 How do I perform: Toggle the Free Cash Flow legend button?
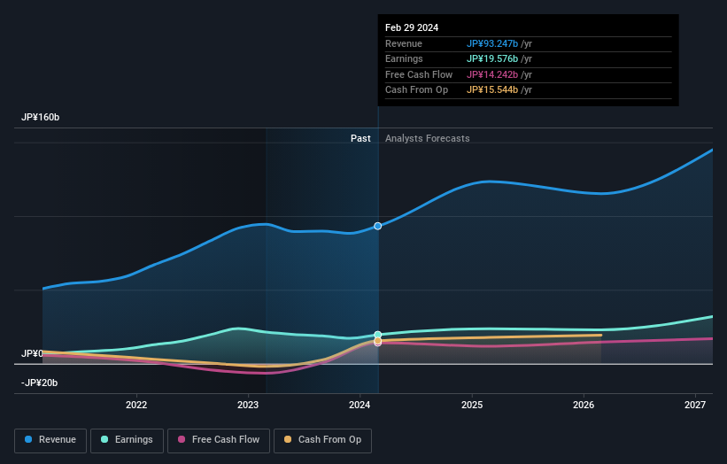click(219, 440)
